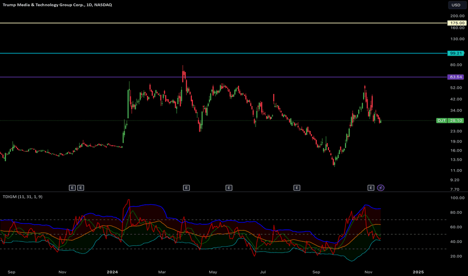The image size is (468, 276).
Task: Click the 34.00 price scale value
Action: point(456,110)
